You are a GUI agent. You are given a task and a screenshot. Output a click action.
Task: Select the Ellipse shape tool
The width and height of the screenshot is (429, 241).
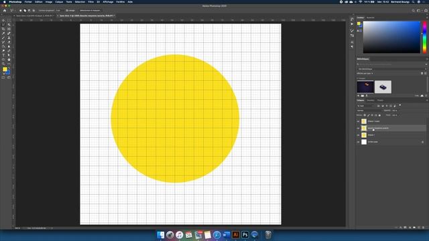coord(3,60)
